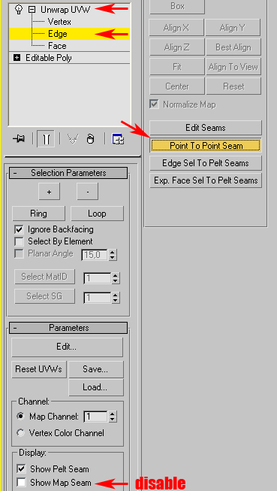
Task: Open Configure Modifier Sets icon
Action: (x=118, y=138)
